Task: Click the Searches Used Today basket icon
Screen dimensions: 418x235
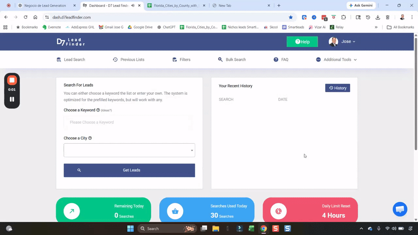Action: pos(175,211)
